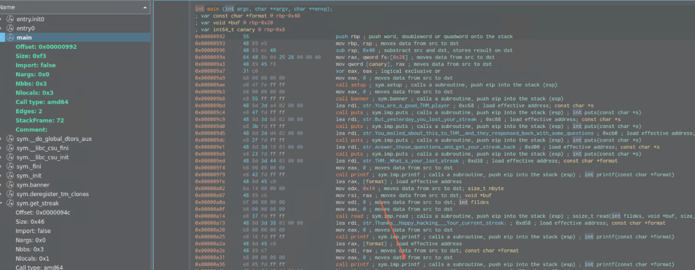Image resolution: width=695 pixels, height=270 pixels.
Task: Click the function icon next to entry0
Action: tap(10, 28)
